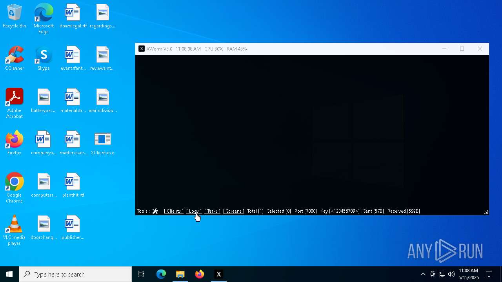502x282 pixels.
Task: Select the Recycle Bin desktop icon
Action: pyautogui.click(x=15, y=16)
